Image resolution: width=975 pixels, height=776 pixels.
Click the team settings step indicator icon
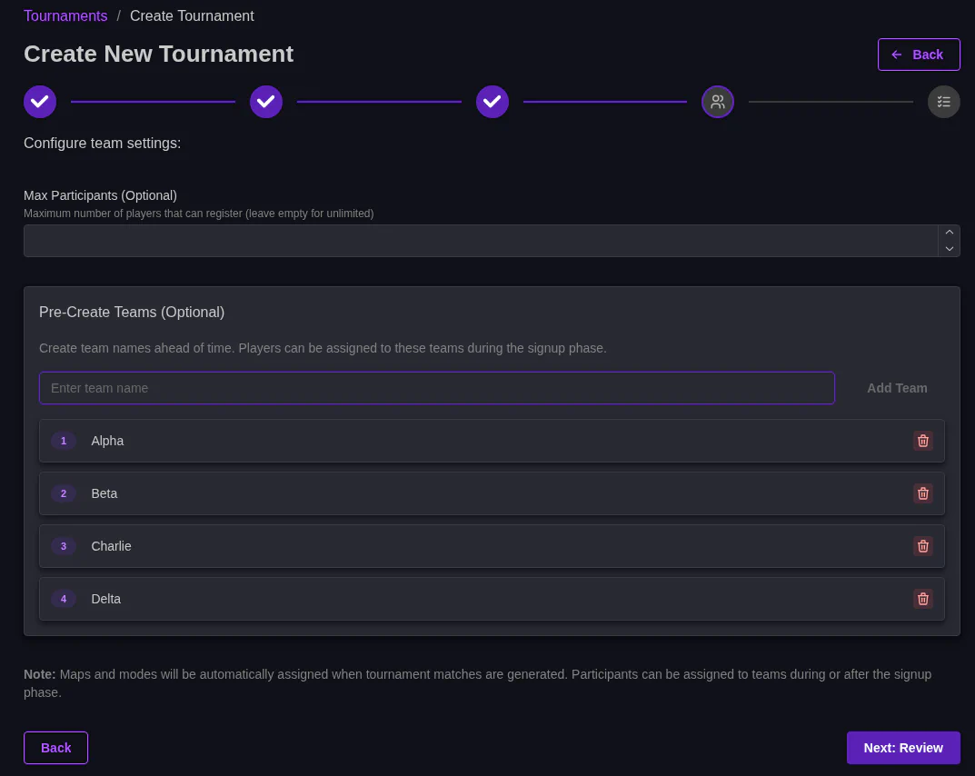click(x=718, y=102)
